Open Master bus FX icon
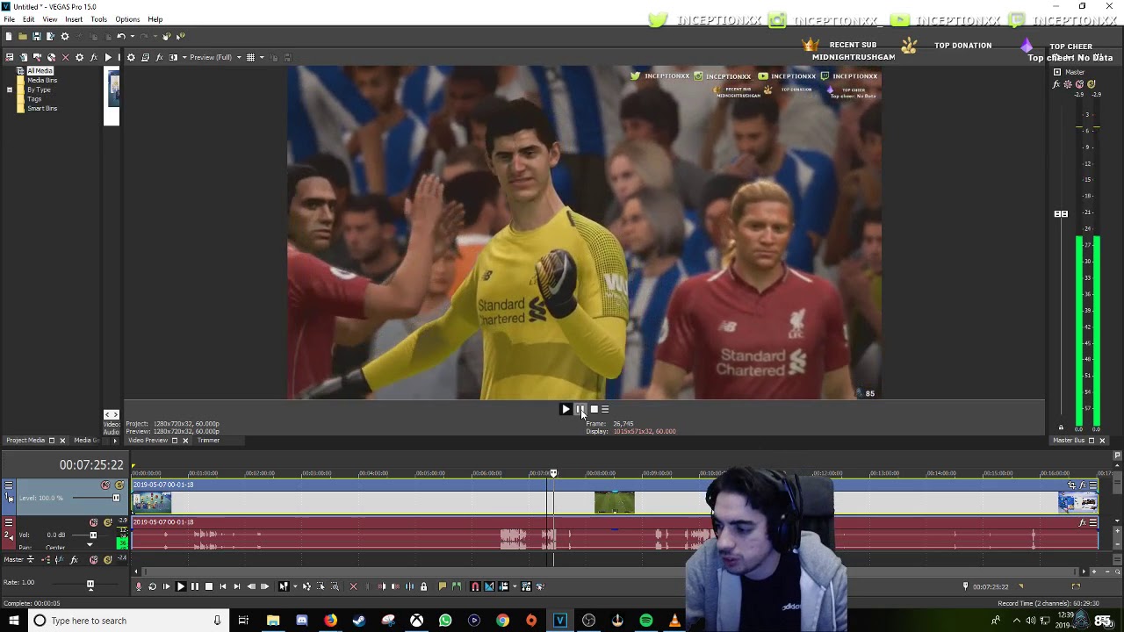The image size is (1124, 632). (x=73, y=559)
